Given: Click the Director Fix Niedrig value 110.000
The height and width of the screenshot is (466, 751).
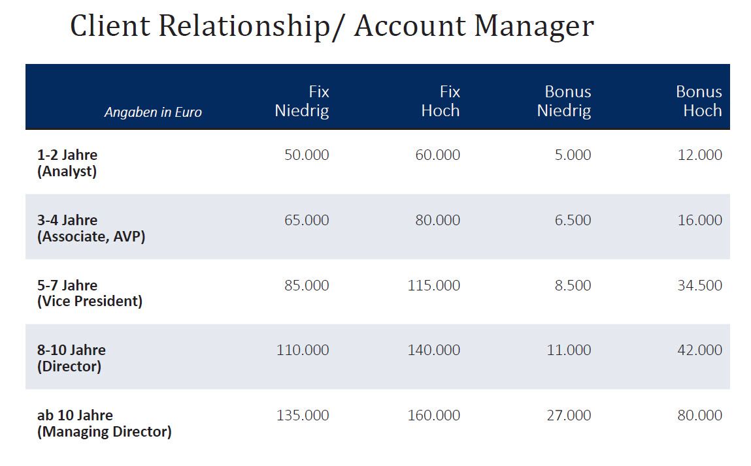Looking at the screenshot, I should (x=303, y=350).
